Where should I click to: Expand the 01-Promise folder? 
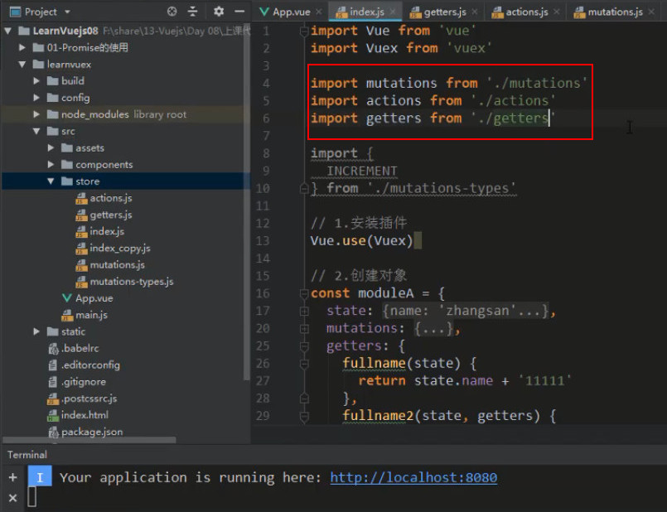22,47
